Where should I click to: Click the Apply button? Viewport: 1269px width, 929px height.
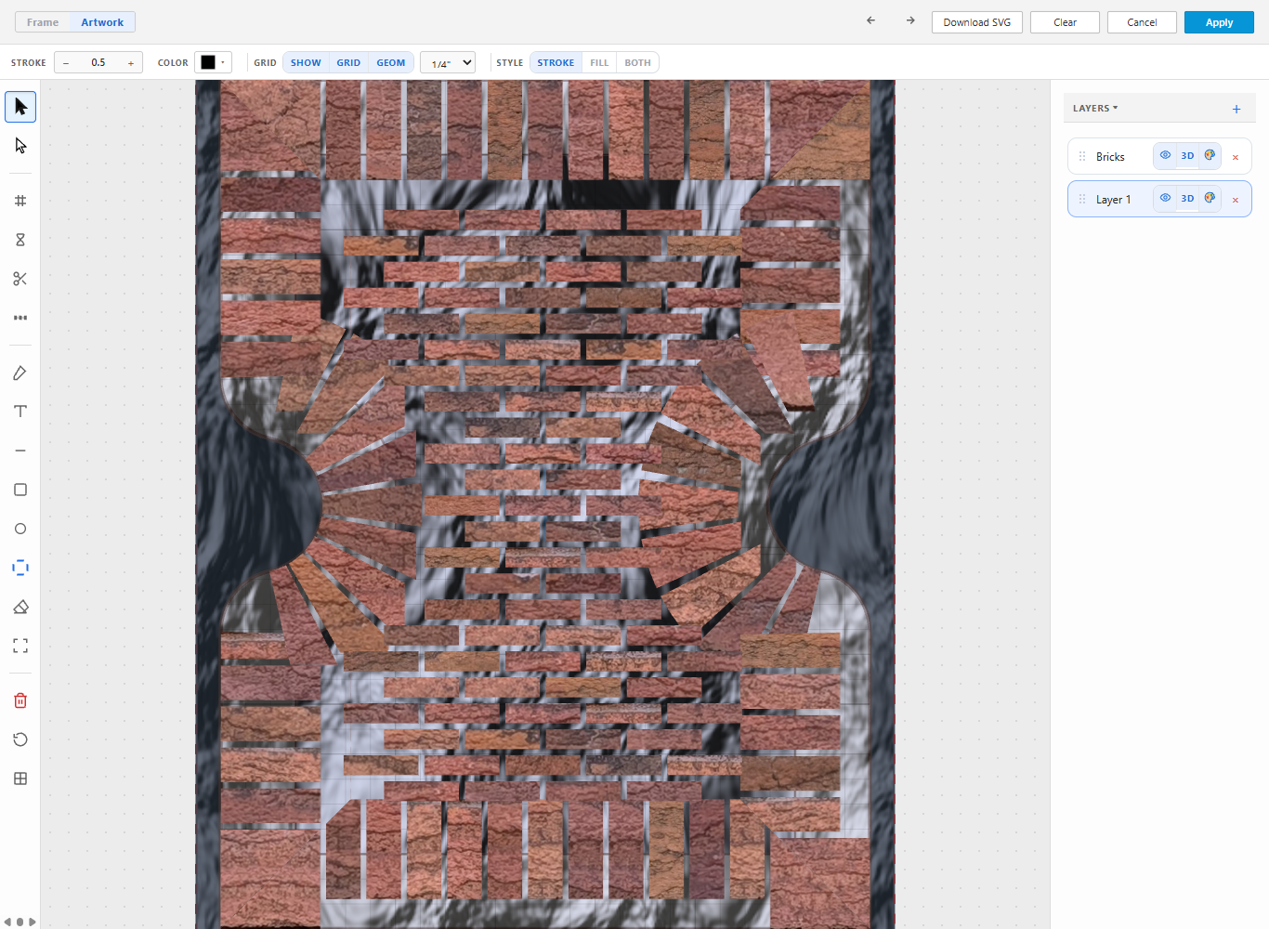[1219, 22]
